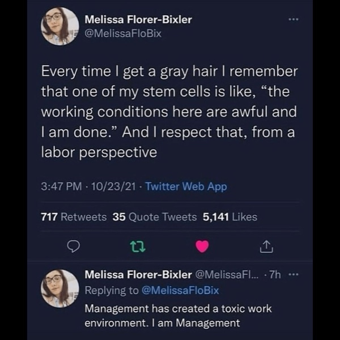
Task: Unlike the tweet via pink heart
Action: [202, 245]
